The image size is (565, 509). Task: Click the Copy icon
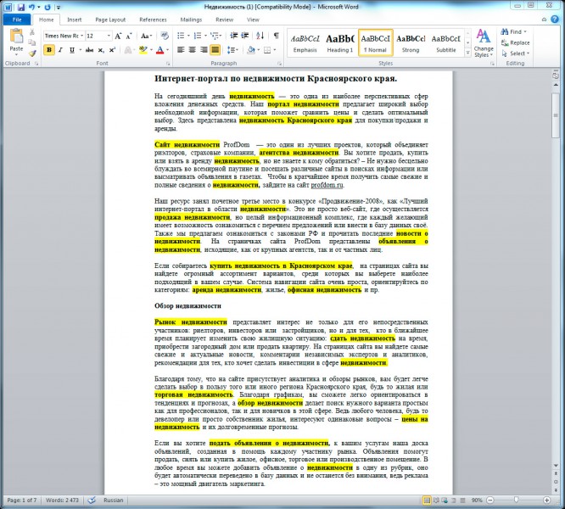click(32, 43)
